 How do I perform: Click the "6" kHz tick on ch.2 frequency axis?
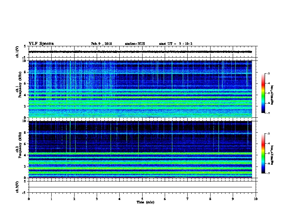pyautogui.click(x=25, y=144)
